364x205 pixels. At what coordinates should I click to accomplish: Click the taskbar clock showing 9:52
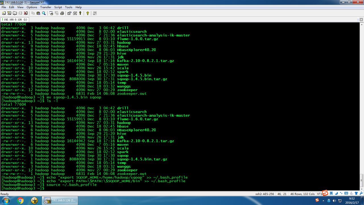(352, 201)
